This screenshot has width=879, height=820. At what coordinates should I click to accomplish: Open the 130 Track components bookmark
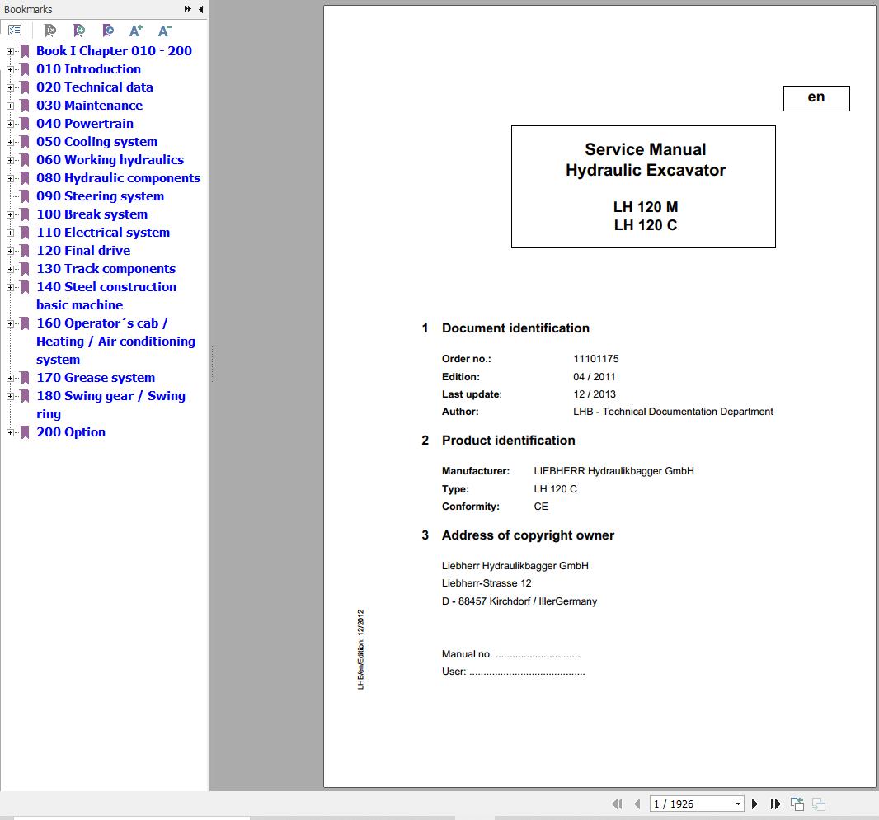coord(106,269)
